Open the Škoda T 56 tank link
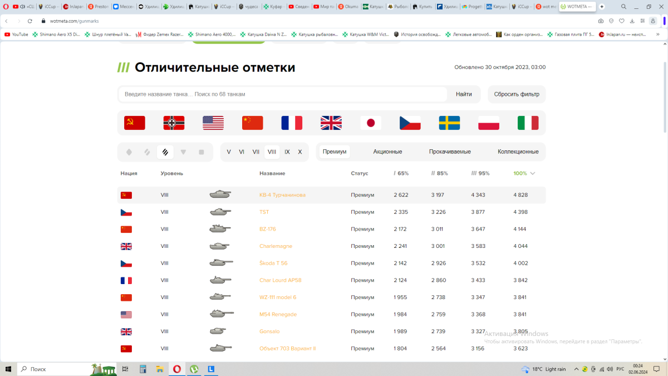Screen dimensions: 668x376 click(x=273, y=263)
